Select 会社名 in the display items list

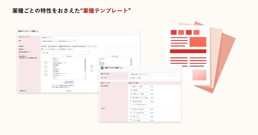click(x=55, y=61)
